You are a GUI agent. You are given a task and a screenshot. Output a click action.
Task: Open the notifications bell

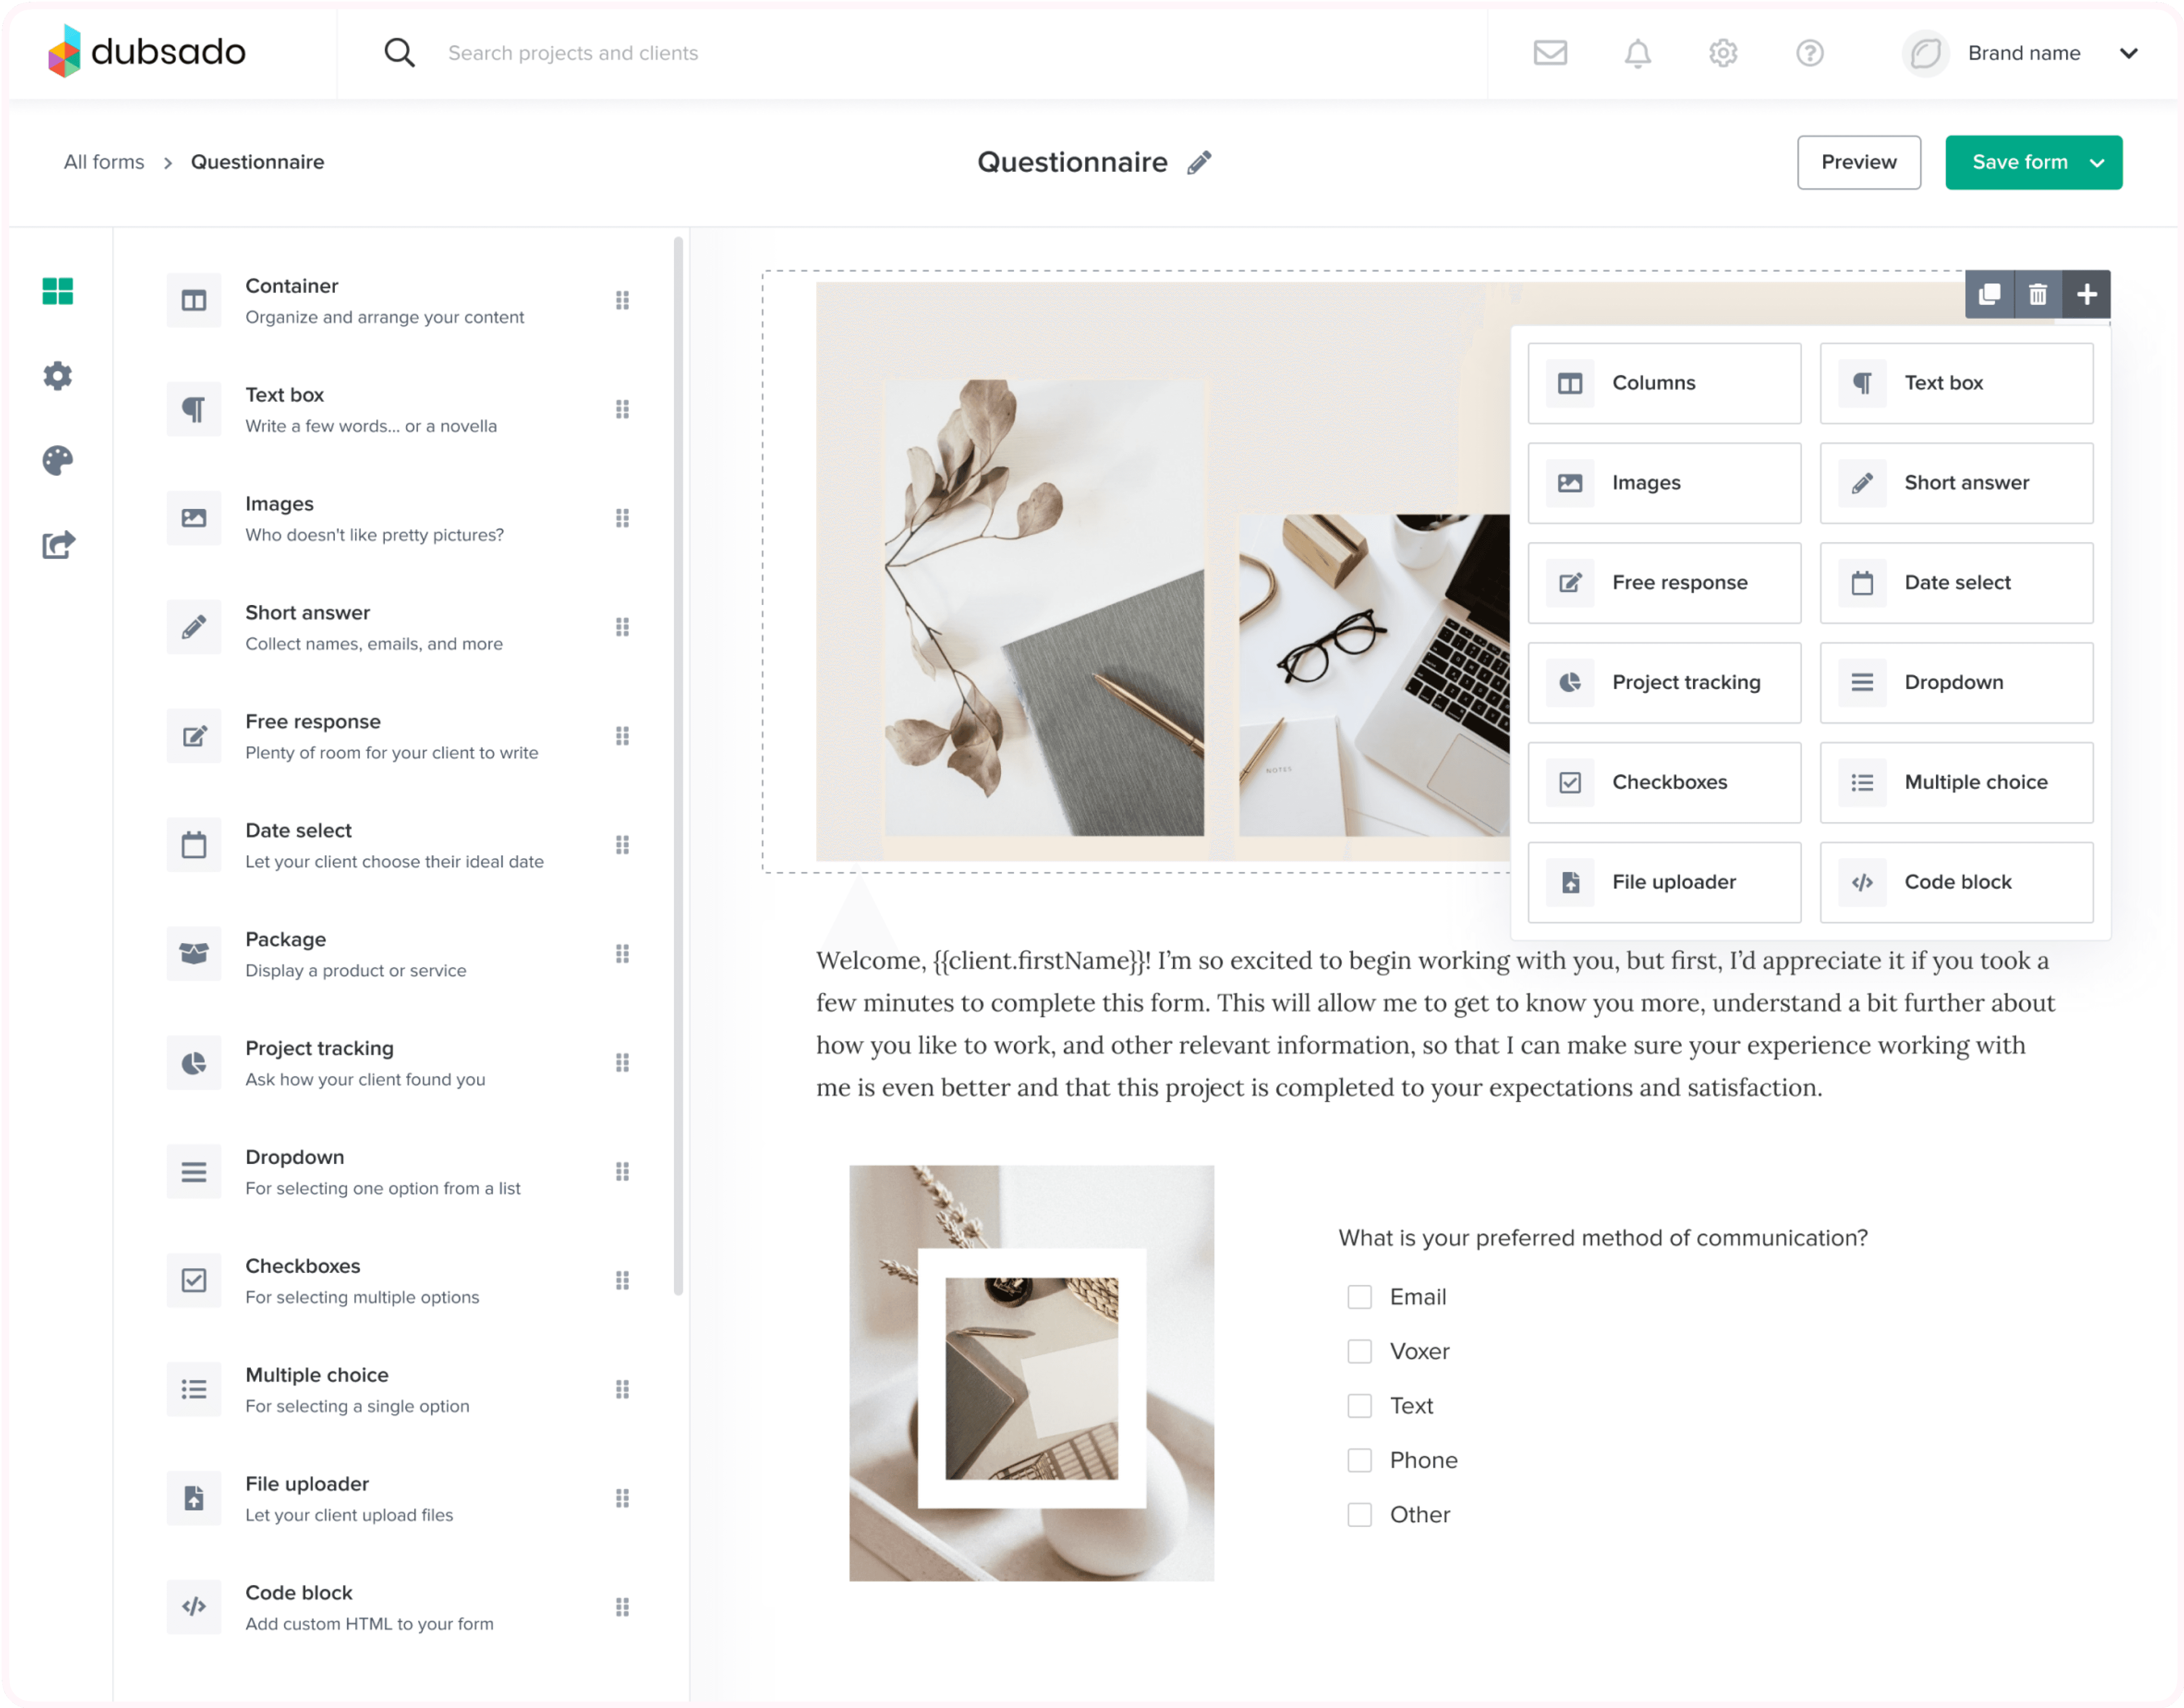pyautogui.click(x=1636, y=52)
